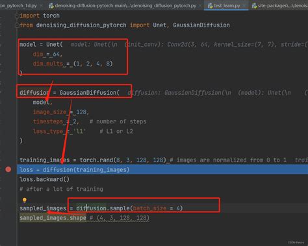Toggle fold marker beside the from import line
The width and height of the screenshot is (308, 246).
[x=17, y=25]
